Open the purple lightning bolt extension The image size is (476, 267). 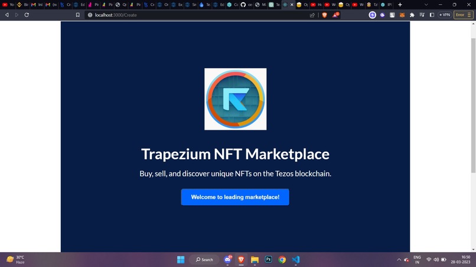pos(372,15)
